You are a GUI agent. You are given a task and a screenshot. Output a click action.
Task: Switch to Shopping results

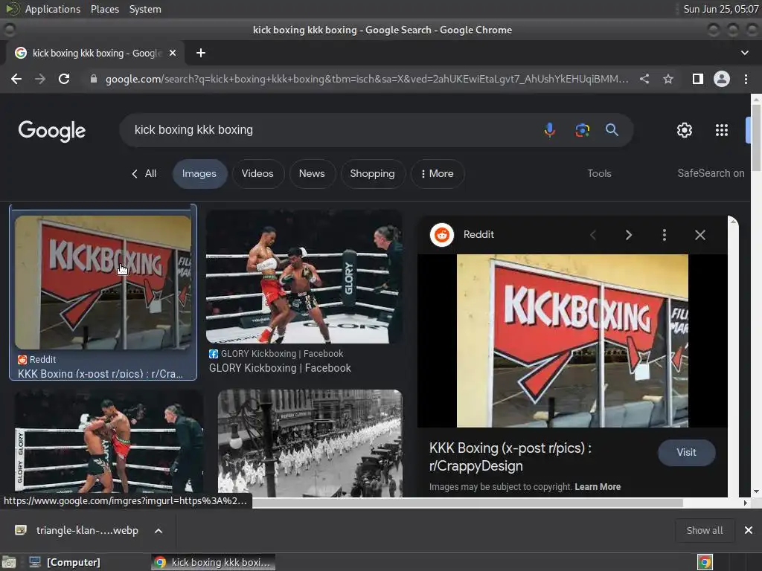point(372,173)
